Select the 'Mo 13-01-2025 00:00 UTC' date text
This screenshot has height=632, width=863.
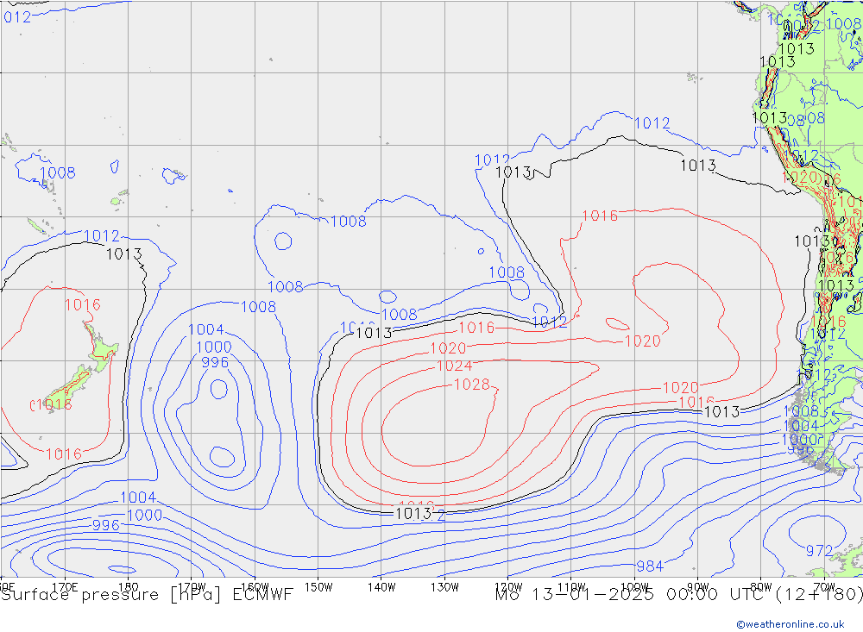point(632,595)
